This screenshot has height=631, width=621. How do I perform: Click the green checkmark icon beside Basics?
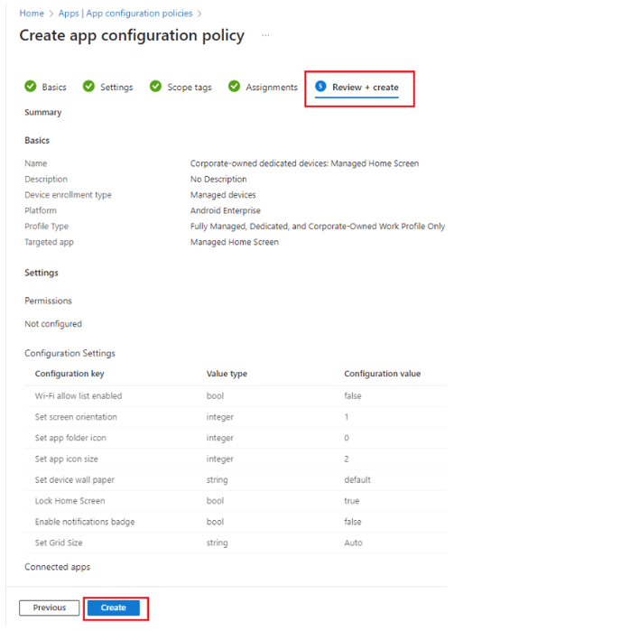coord(30,86)
